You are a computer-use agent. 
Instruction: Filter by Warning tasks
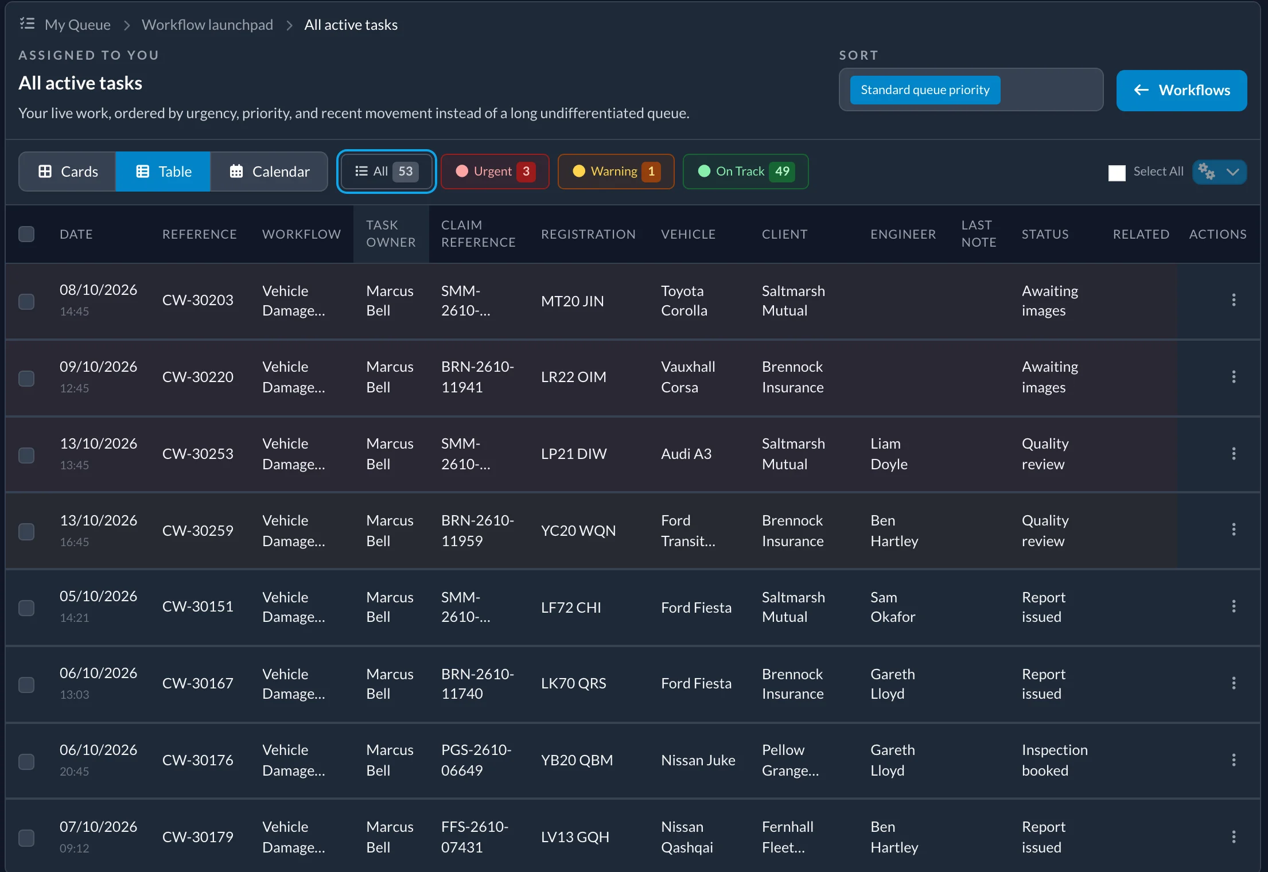coord(616,172)
